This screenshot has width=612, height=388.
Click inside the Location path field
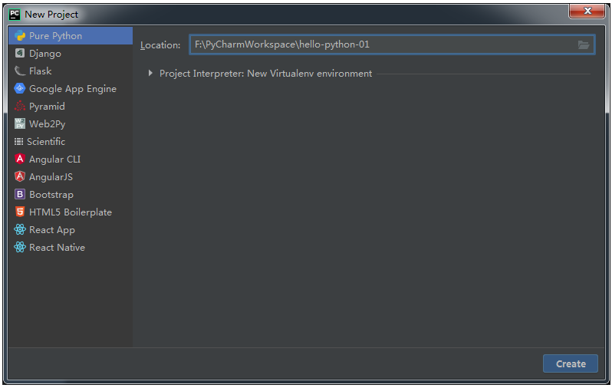[380, 44]
